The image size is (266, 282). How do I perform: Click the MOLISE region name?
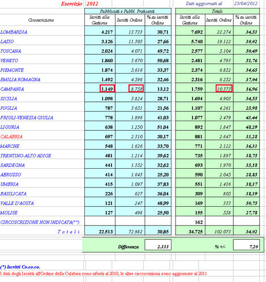click(9, 213)
